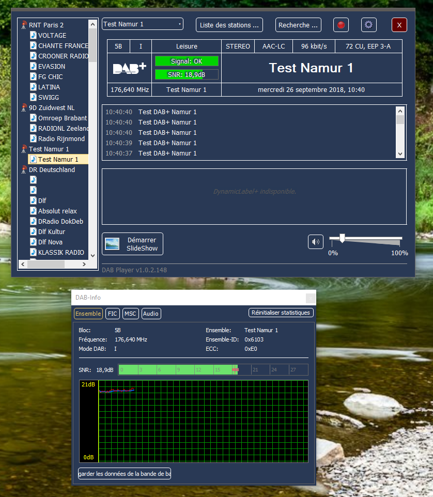Click the volume slider handle

pos(342,238)
